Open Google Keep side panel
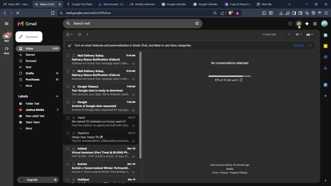Image resolution: width=331 pixels, height=186 pixels. [326, 46]
